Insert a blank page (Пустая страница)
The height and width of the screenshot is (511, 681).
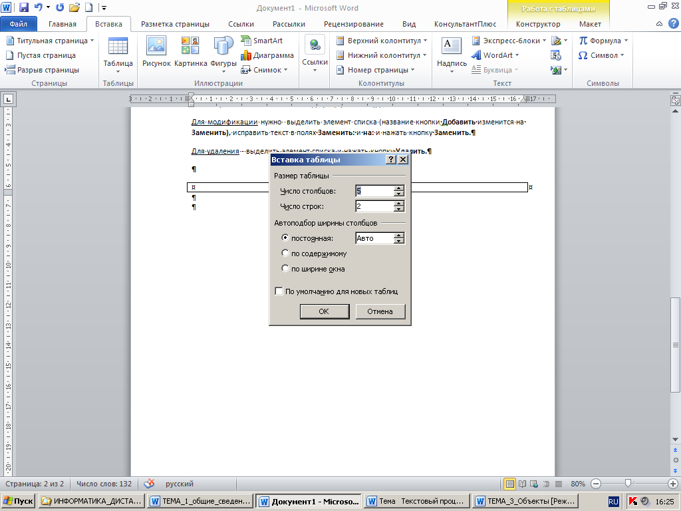point(41,55)
